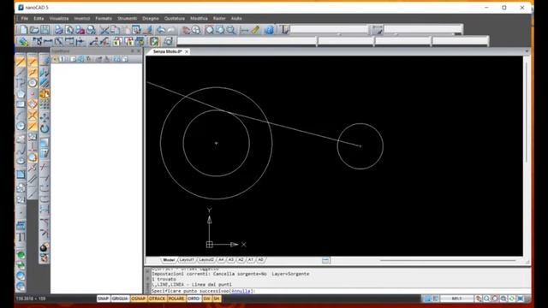
Task: Click the zoom icon in status bar
Action: pyautogui.click(x=486, y=299)
